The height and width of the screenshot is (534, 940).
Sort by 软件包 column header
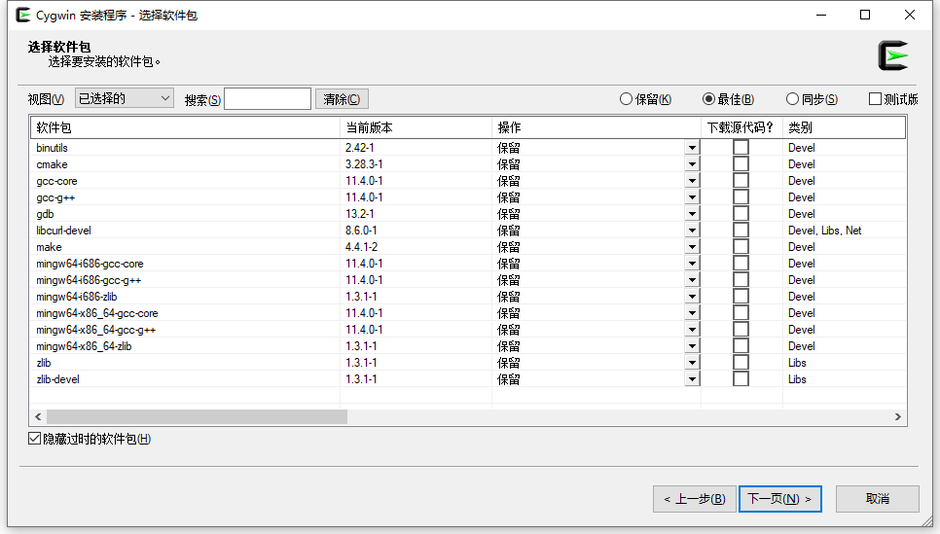point(185,127)
